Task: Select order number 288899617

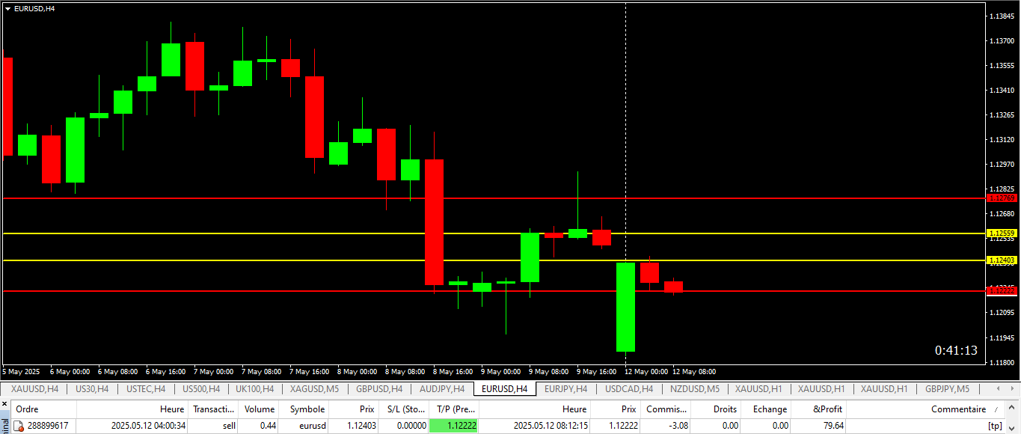Action: 48,426
